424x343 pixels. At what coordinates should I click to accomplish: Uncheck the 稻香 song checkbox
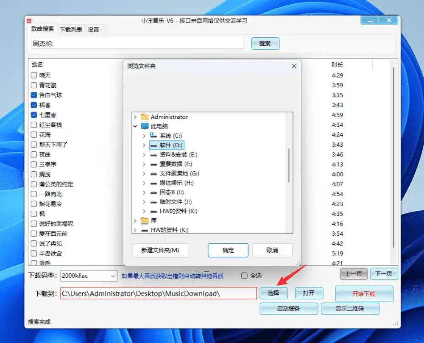click(x=34, y=105)
